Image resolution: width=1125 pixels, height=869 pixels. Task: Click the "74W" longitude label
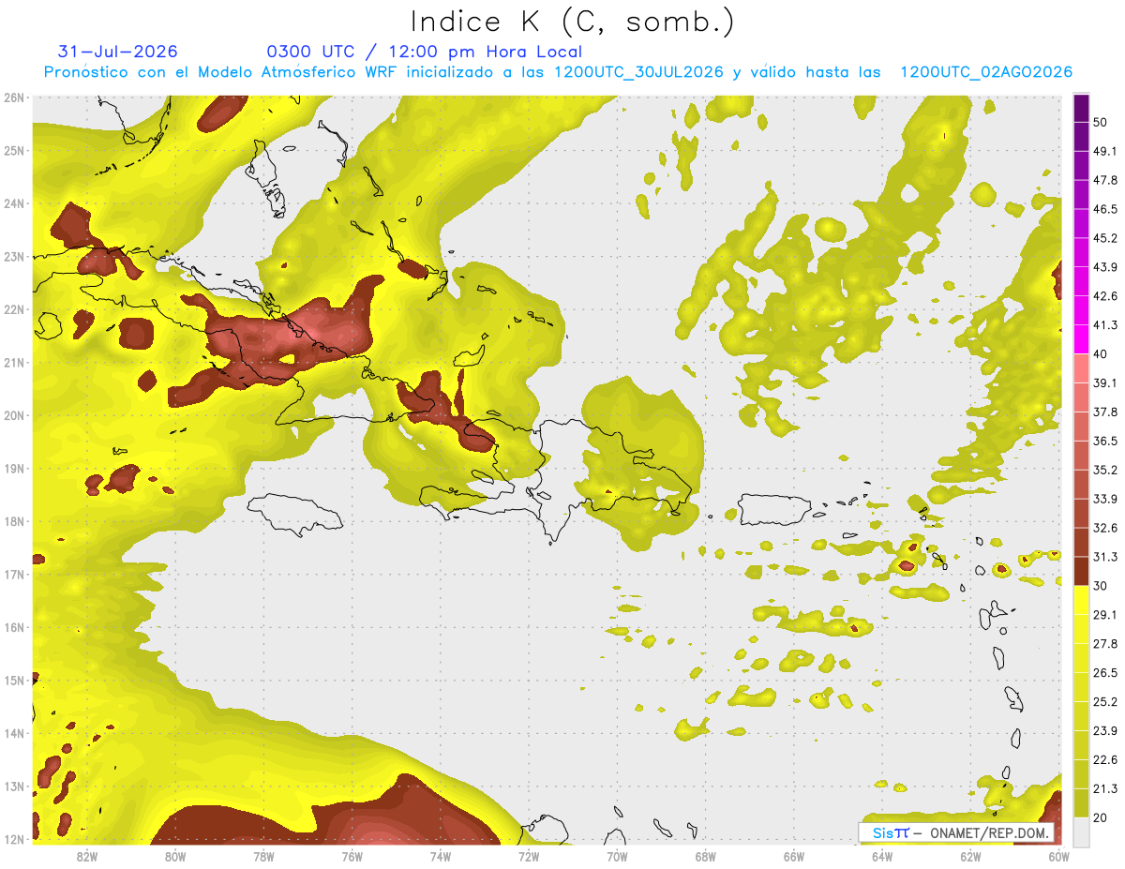click(x=441, y=857)
